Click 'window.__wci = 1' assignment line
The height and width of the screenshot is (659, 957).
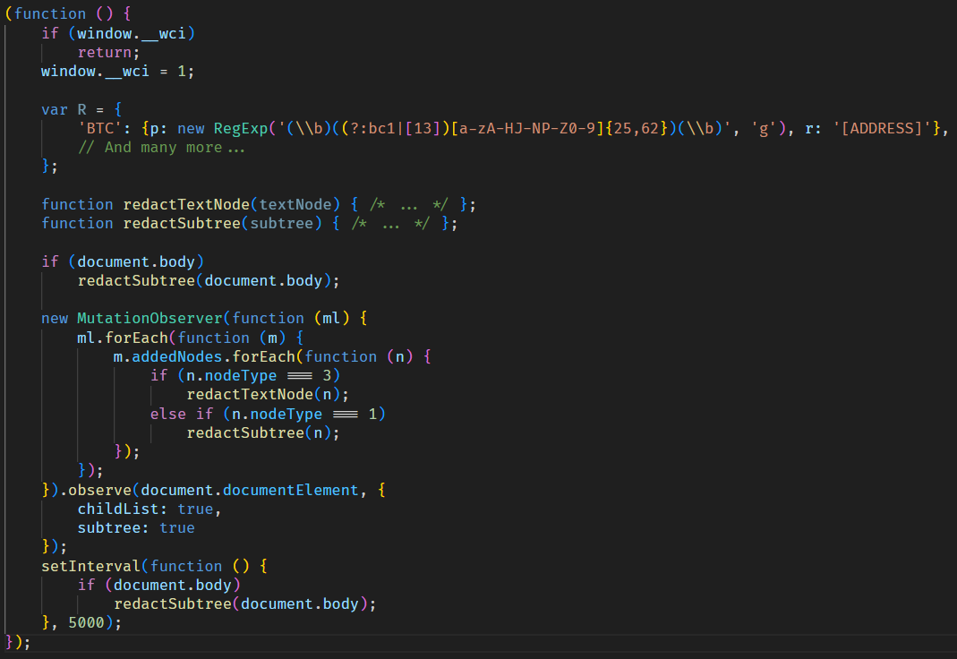tap(116, 71)
